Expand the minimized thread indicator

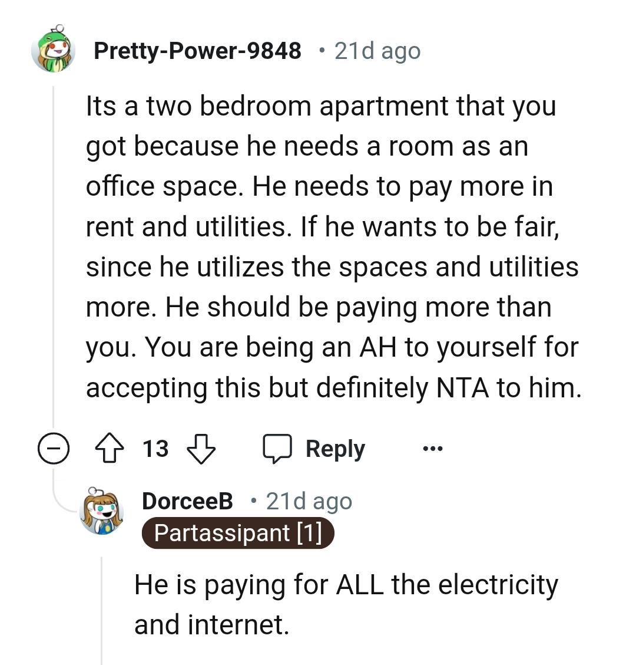coord(54,448)
